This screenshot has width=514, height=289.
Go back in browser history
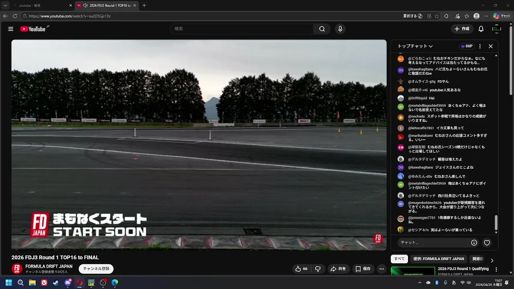point(5,16)
